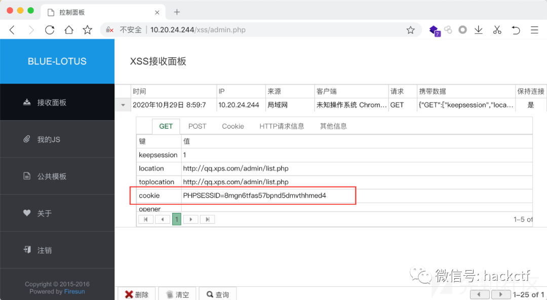
Task: Open downloads via the down-arrow icon
Action: [479, 30]
